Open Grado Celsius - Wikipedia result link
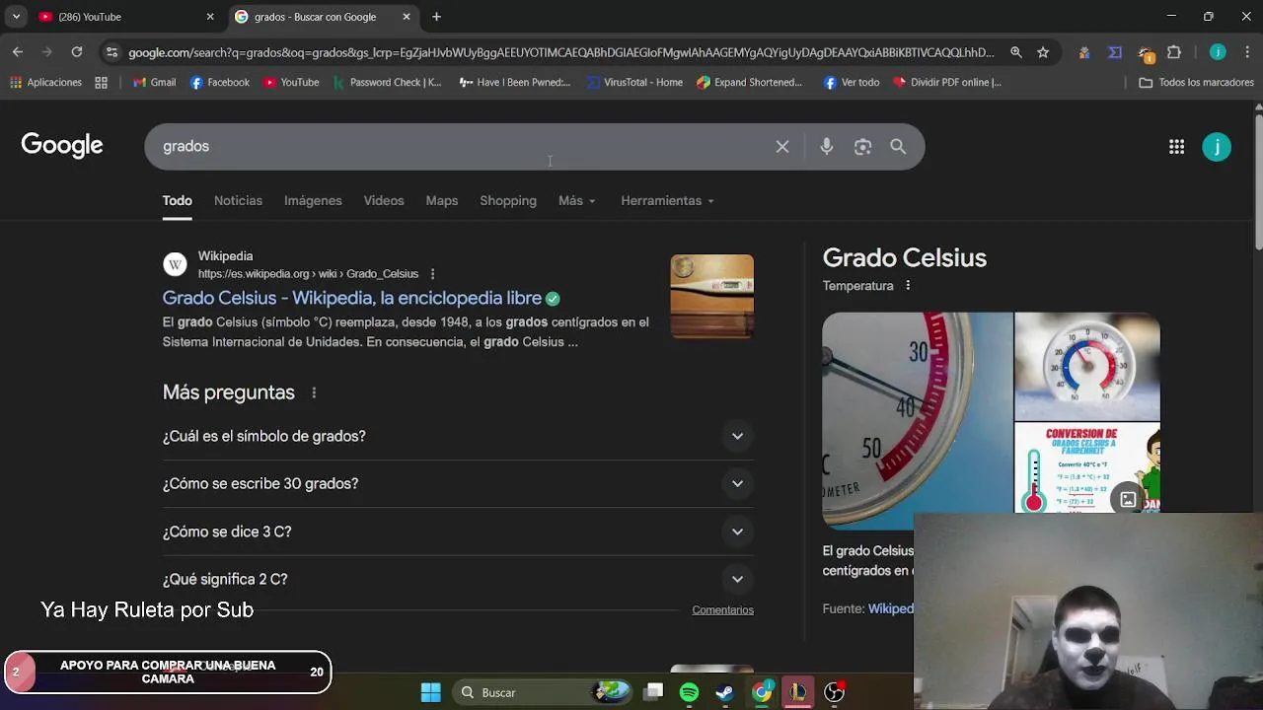Screen dimensions: 1263x710 click(x=351, y=298)
